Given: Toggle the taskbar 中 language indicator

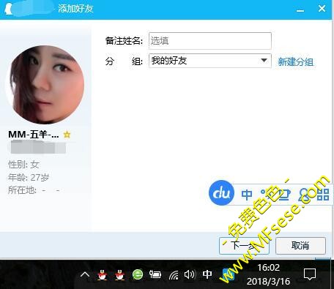Looking at the screenshot, I should (207, 274).
